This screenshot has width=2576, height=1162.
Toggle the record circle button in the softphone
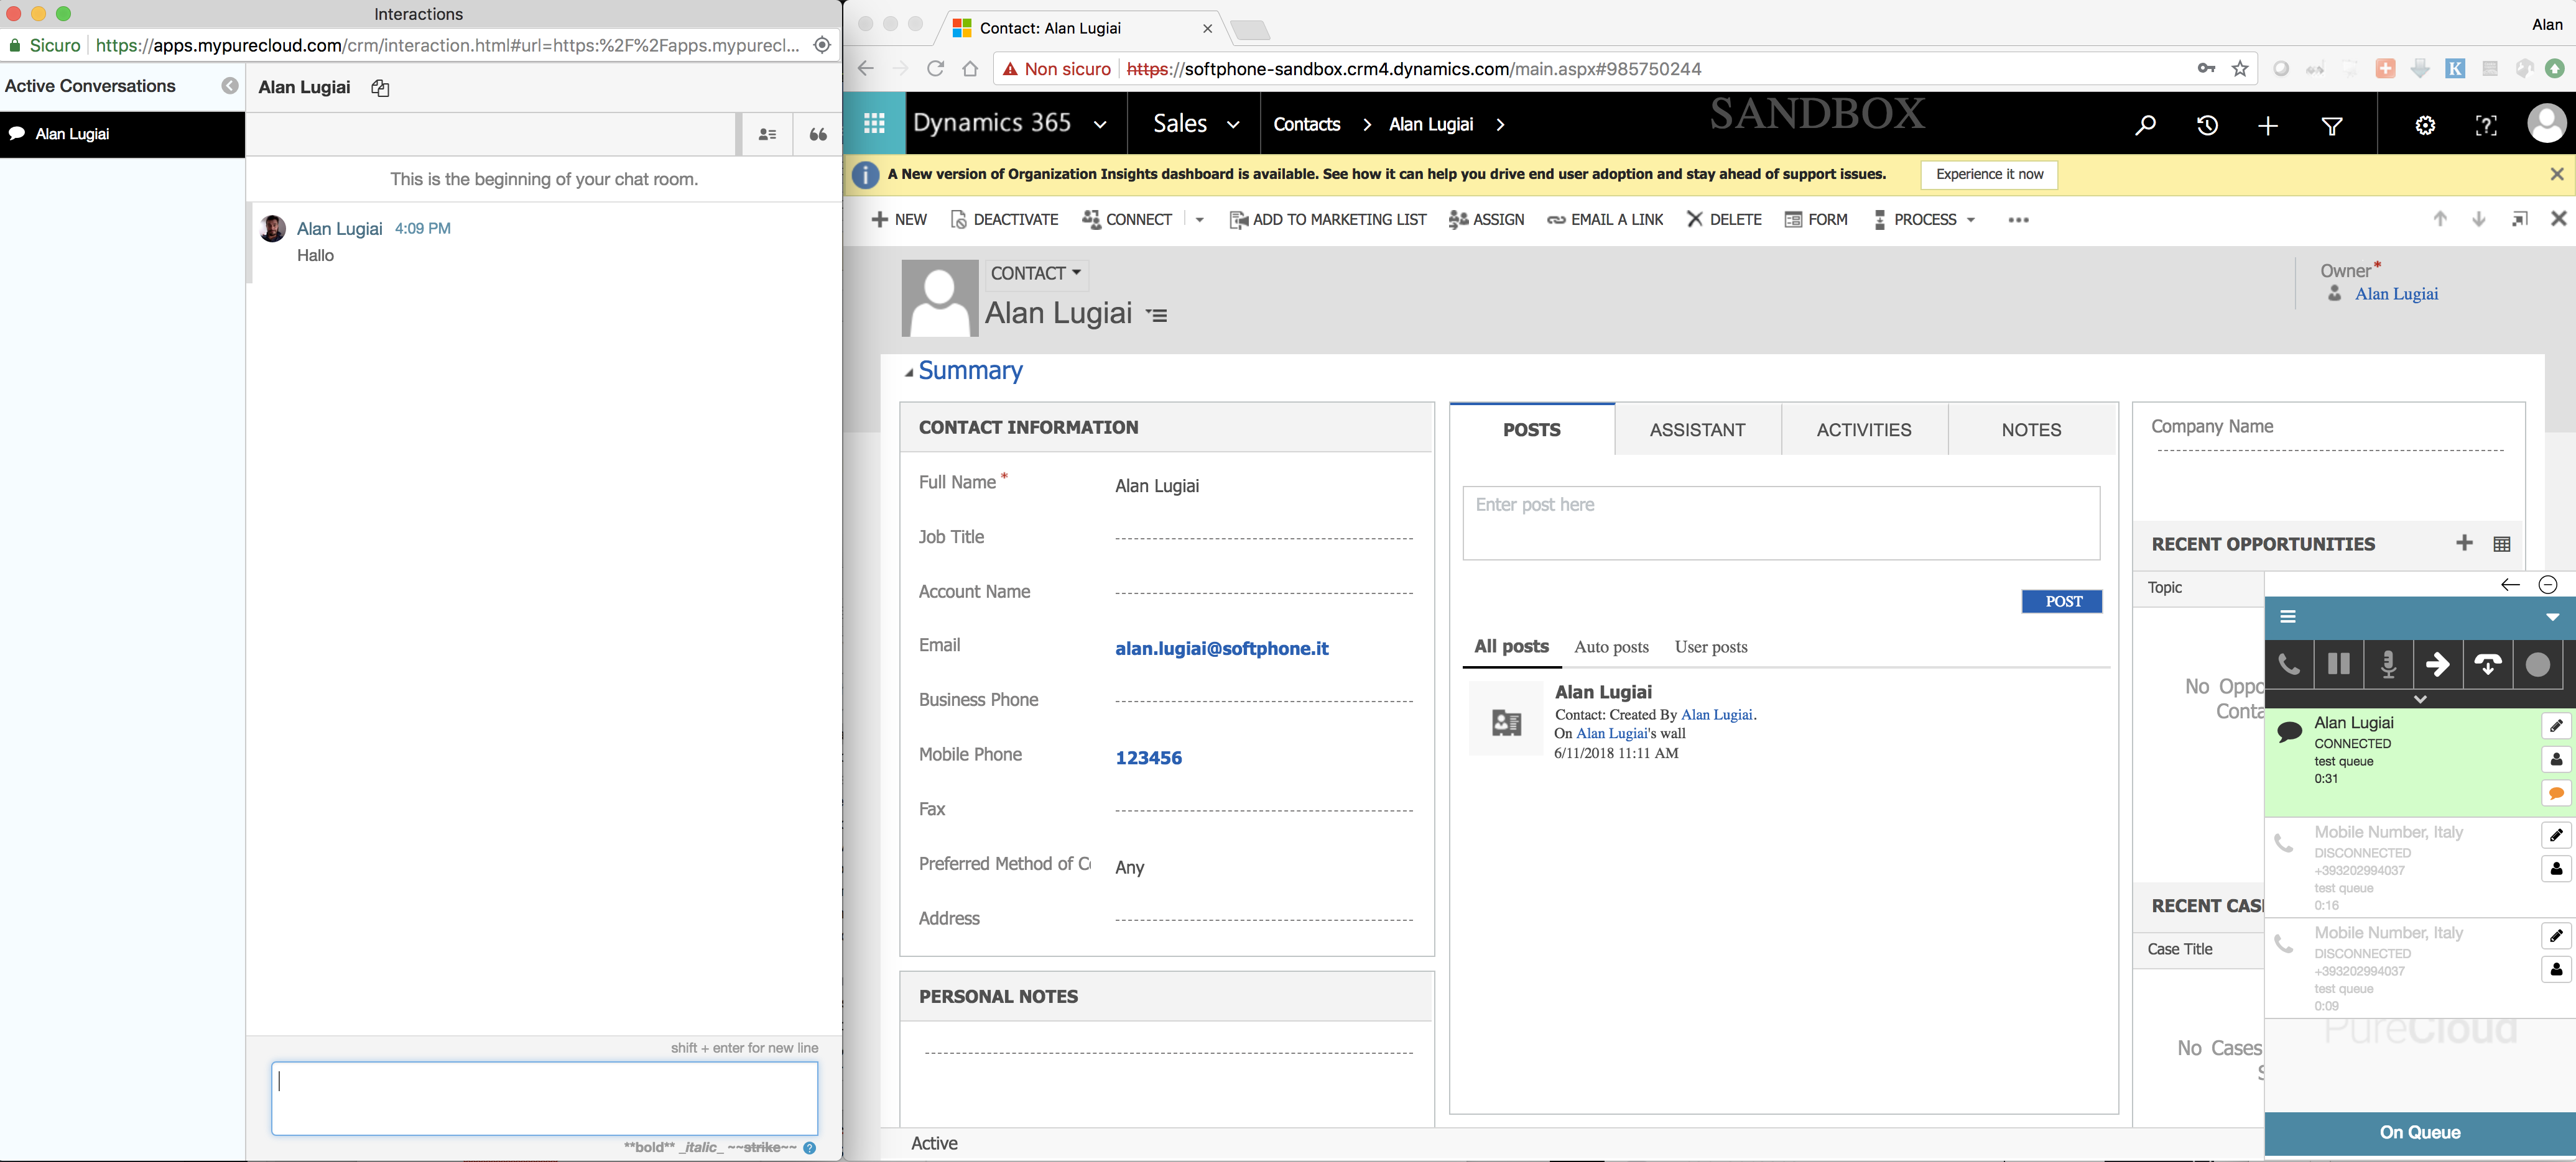(x=2537, y=664)
